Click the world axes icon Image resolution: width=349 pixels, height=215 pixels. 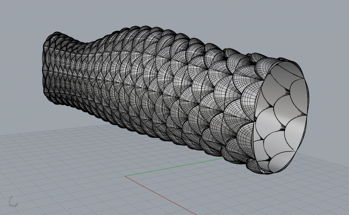[14, 202]
